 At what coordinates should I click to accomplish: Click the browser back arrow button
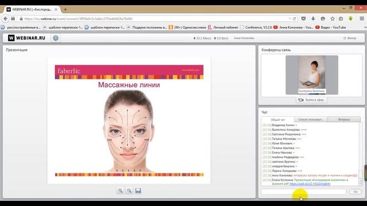point(6,19)
